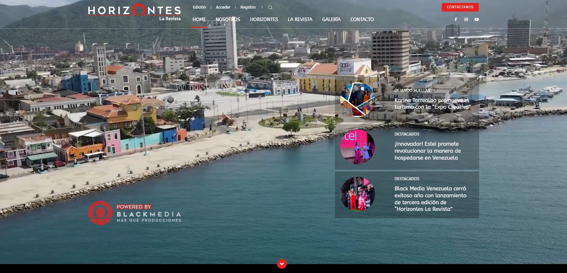Screen dimensions: 567x273
Task: Click the search magnifier icon
Action: pos(270,7)
